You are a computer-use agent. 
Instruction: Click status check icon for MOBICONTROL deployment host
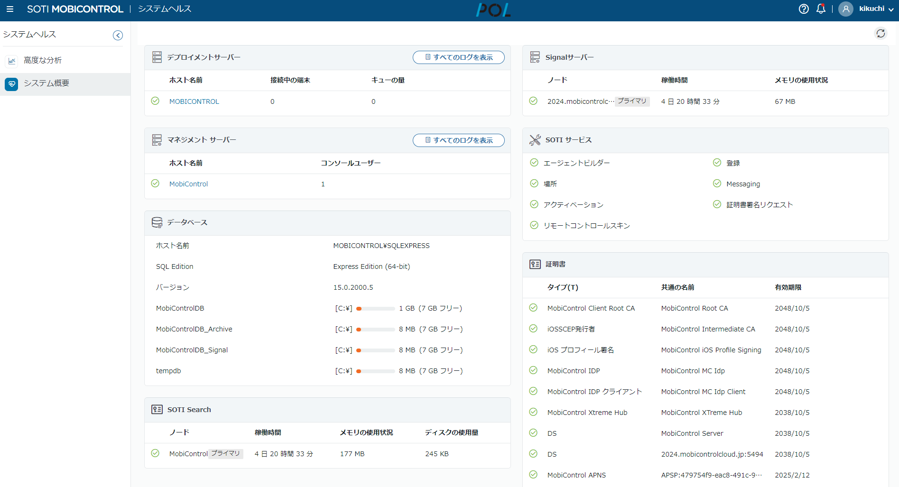tap(155, 101)
